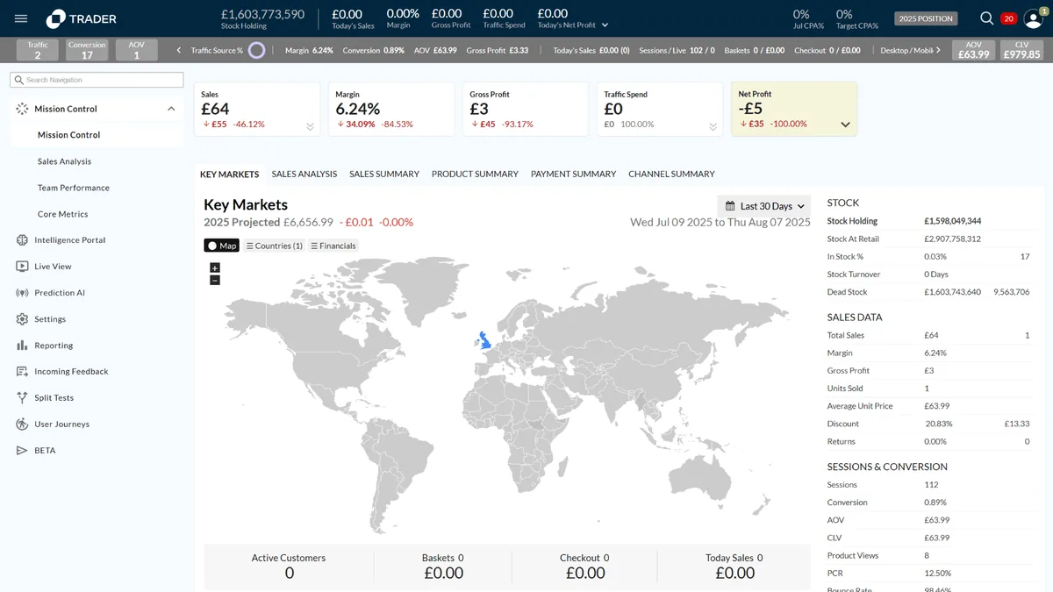Click the Baskets £0.00 tile
1053x592 pixels.
click(443, 567)
